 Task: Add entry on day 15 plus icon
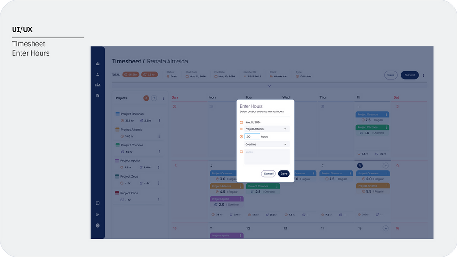pyautogui.click(x=386, y=229)
